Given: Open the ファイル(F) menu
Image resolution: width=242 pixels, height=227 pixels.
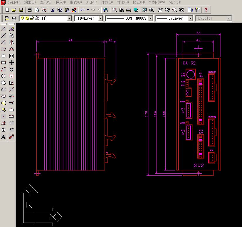Looking at the screenshot, I should click(x=13, y=2).
